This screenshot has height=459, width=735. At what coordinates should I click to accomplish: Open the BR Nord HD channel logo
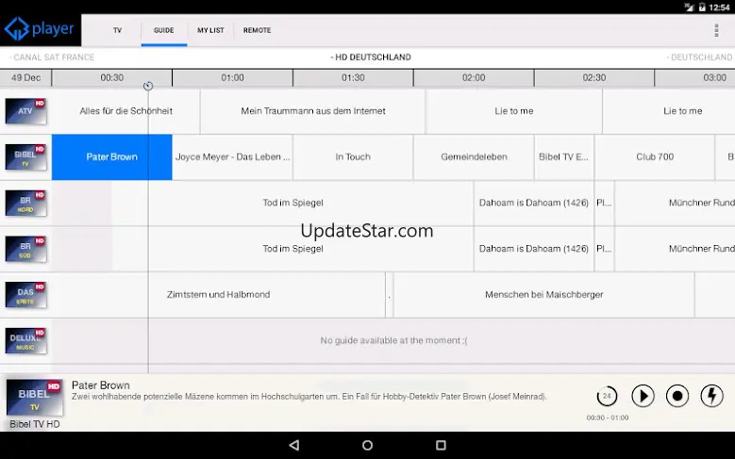(x=25, y=203)
